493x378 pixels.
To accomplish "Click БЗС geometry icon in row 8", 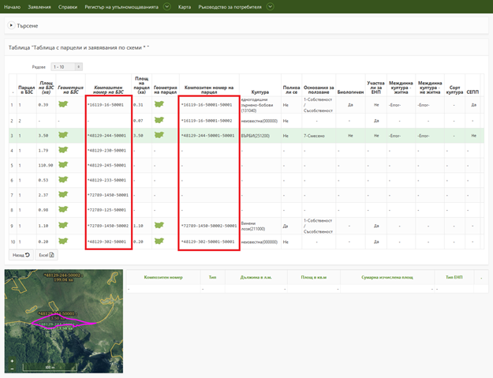I will tap(63, 209).
